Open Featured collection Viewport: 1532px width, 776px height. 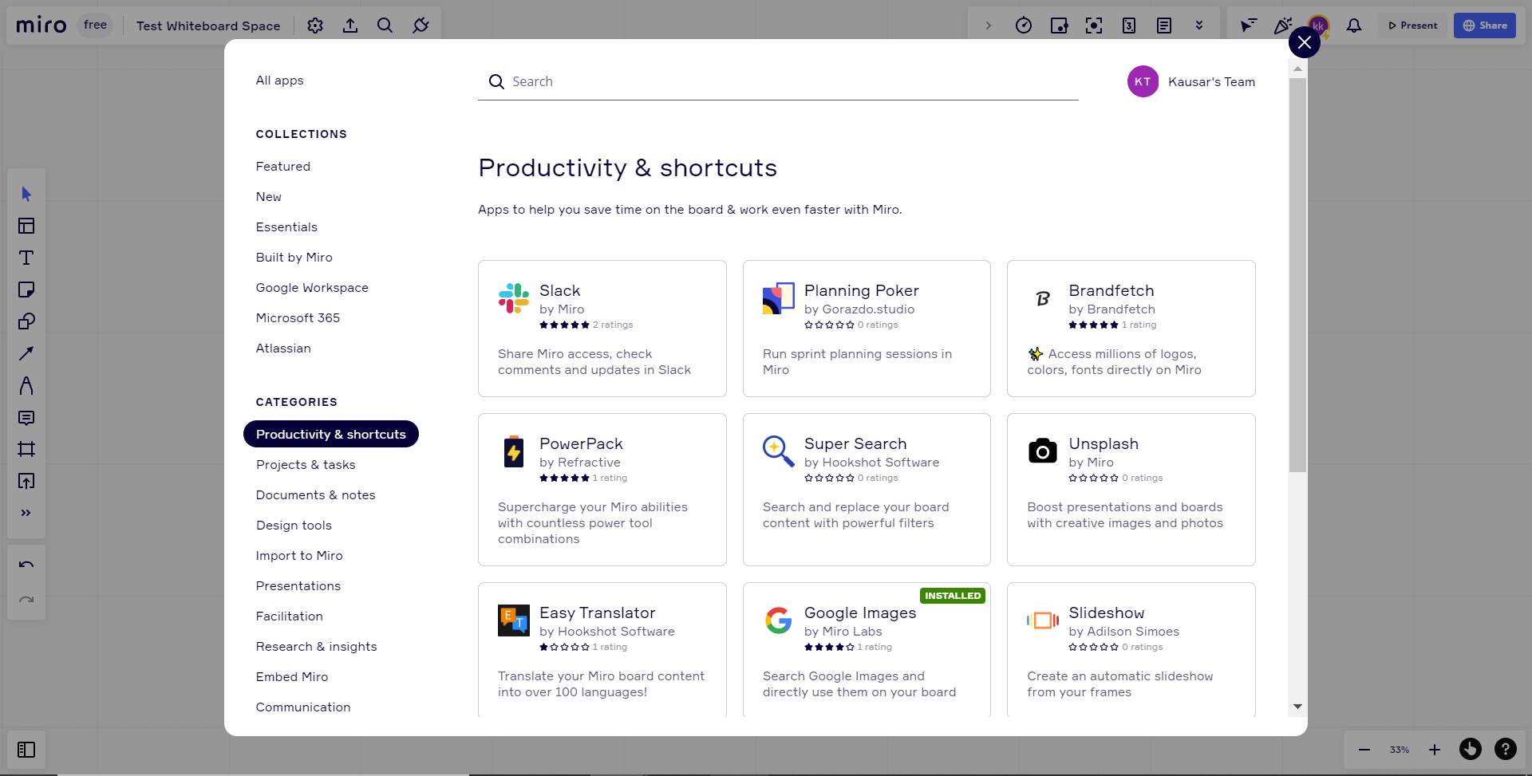(x=283, y=167)
